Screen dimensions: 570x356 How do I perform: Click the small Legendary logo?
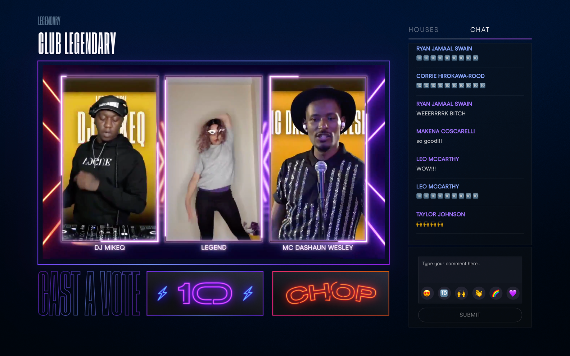pyautogui.click(x=49, y=21)
